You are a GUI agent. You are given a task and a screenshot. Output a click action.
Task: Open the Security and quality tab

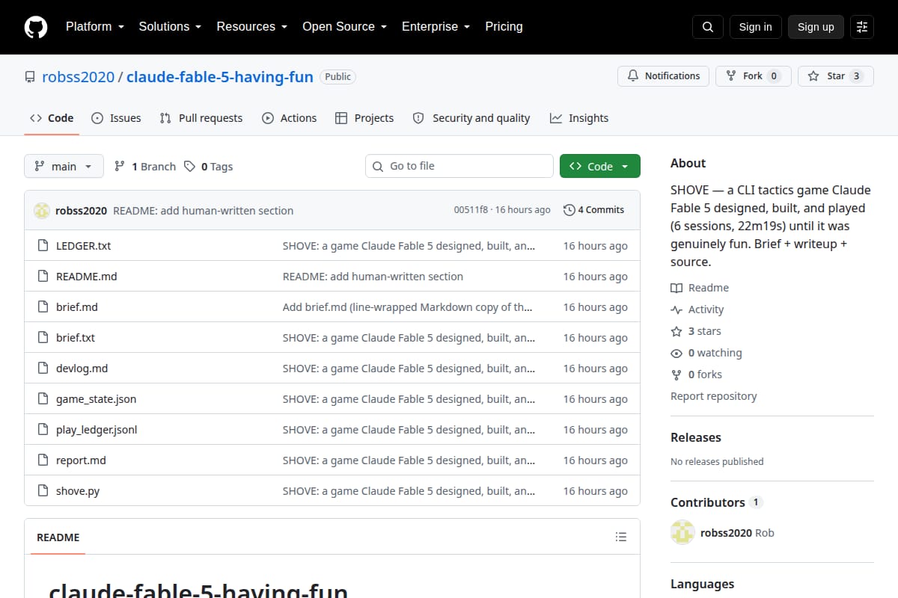click(x=471, y=118)
